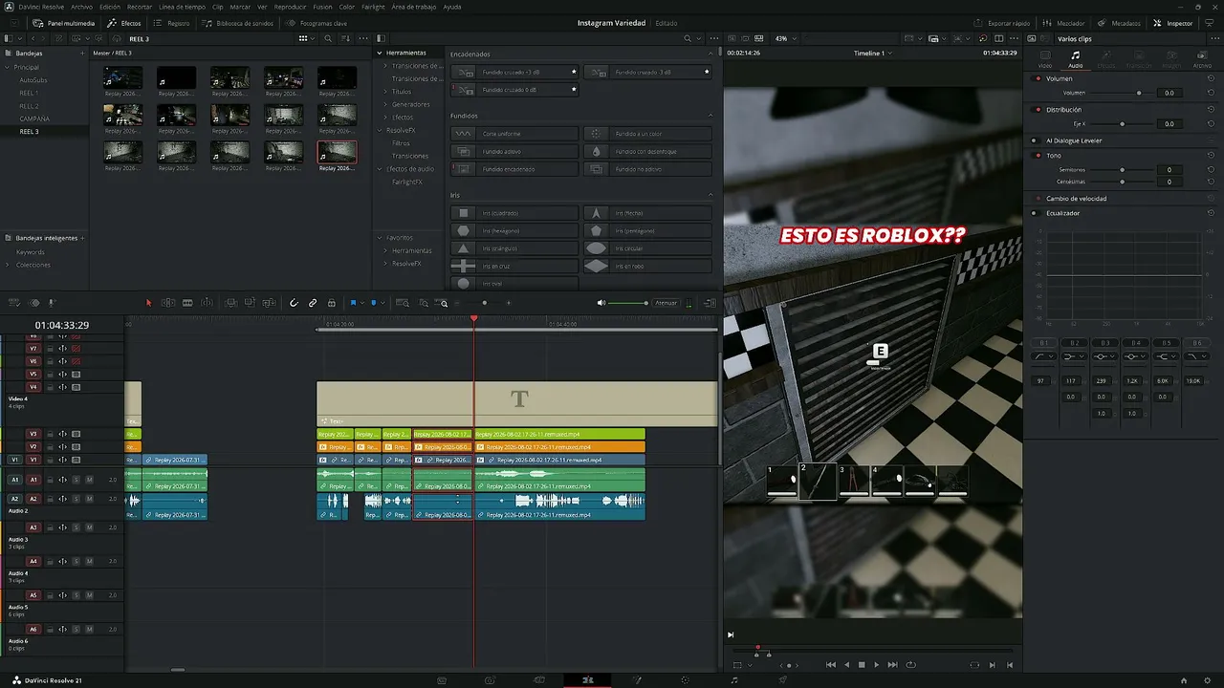Expand Títulos in effects tree
This screenshot has width=1224, height=688.
click(386, 92)
